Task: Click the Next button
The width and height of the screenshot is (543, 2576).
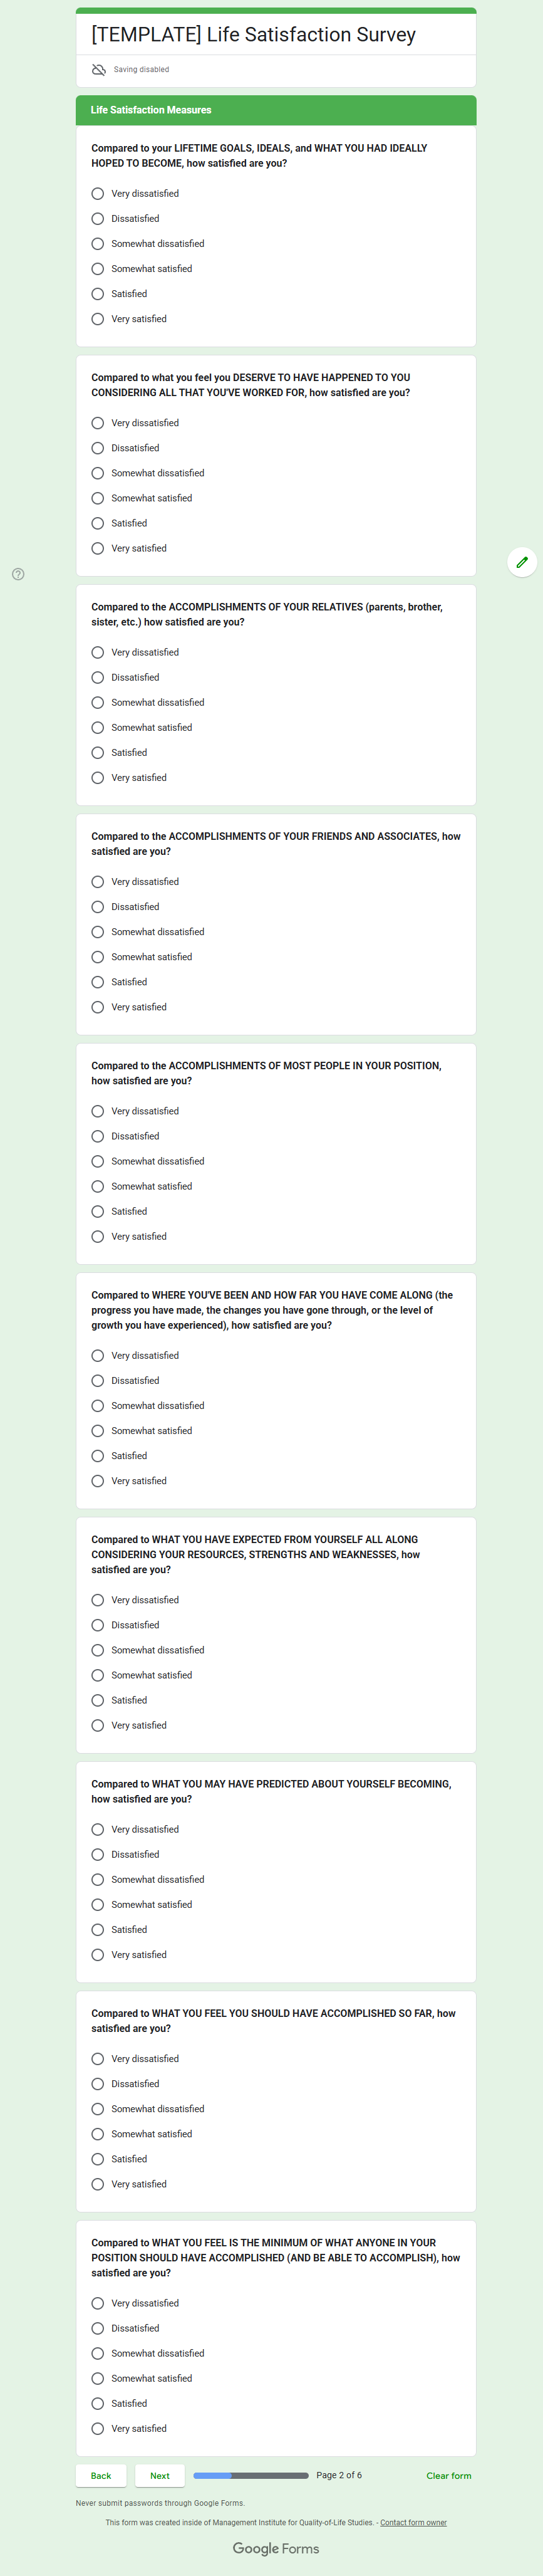Action: pos(160,2476)
